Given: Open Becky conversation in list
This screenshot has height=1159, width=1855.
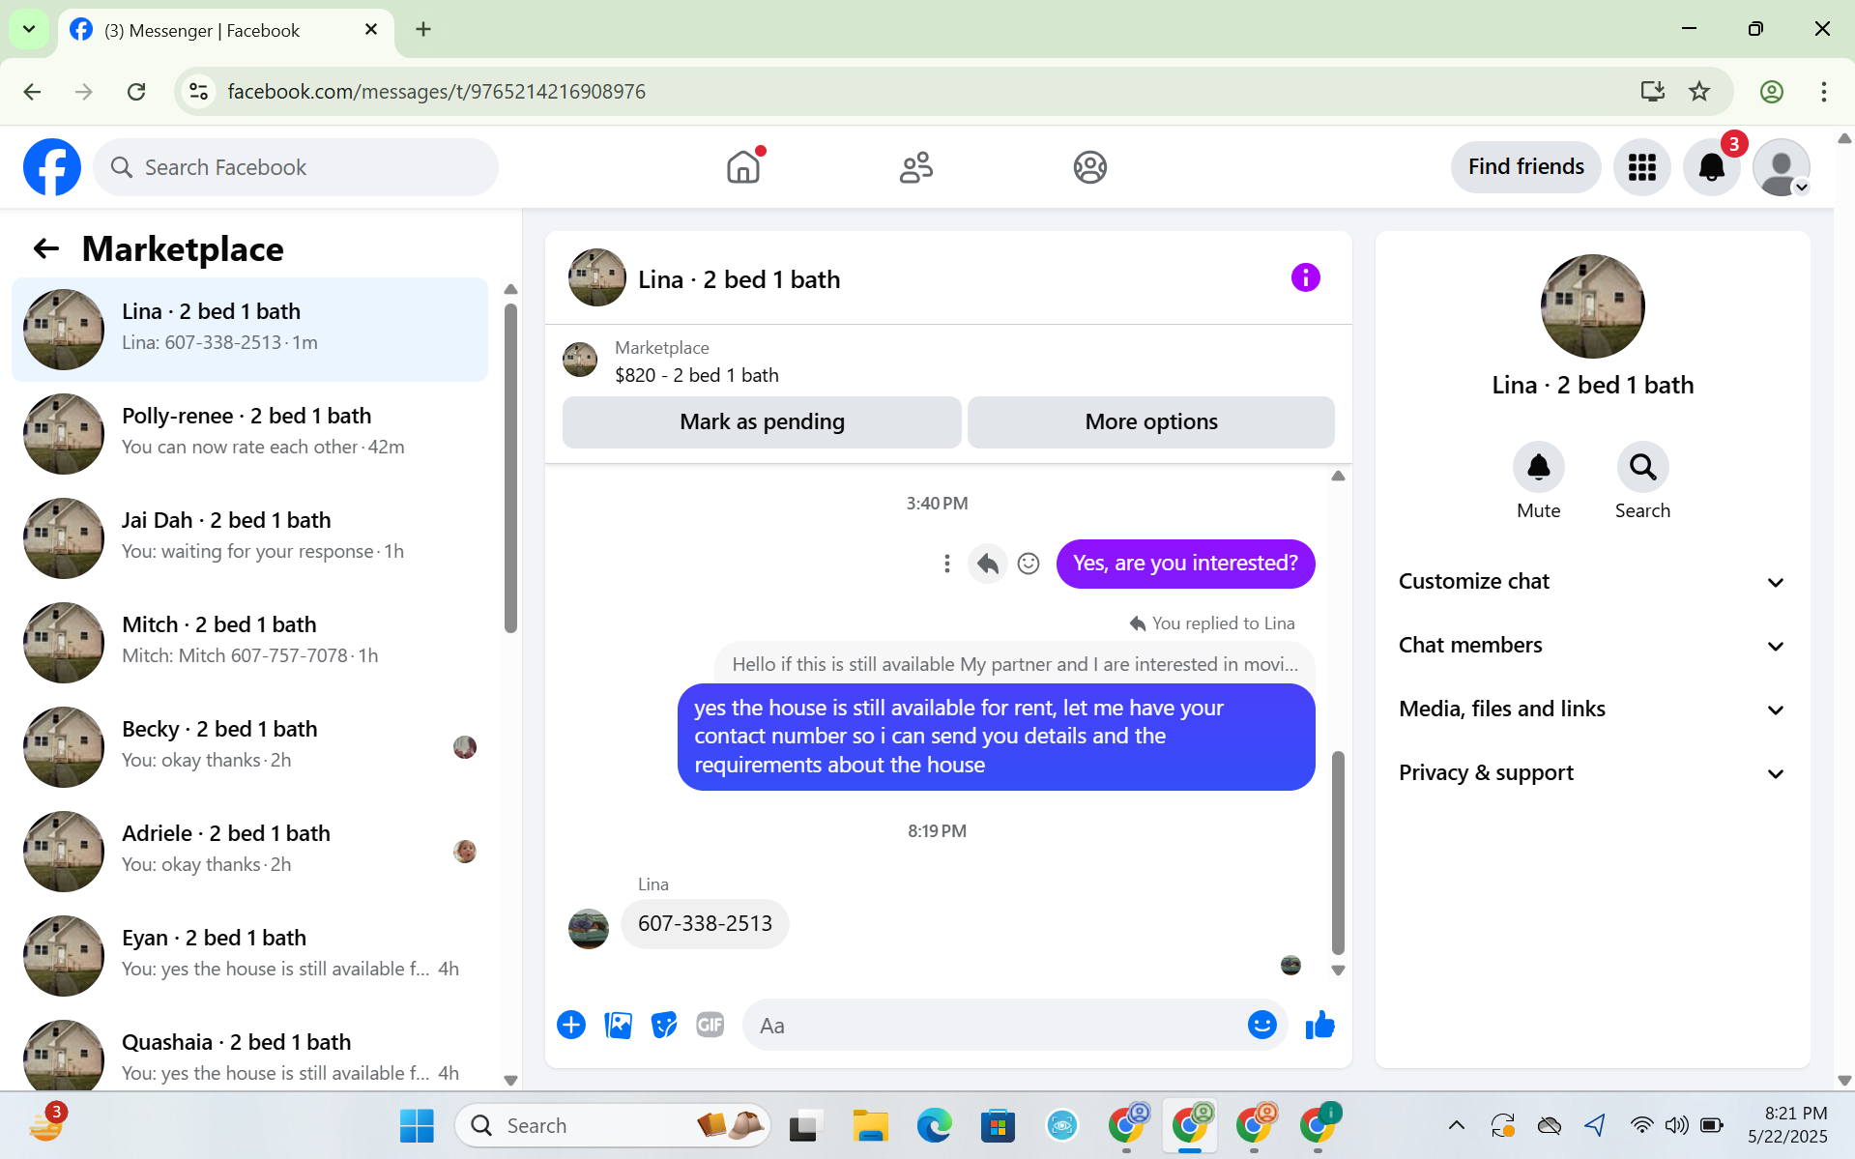Looking at the screenshot, I should (x=249, y=747).
